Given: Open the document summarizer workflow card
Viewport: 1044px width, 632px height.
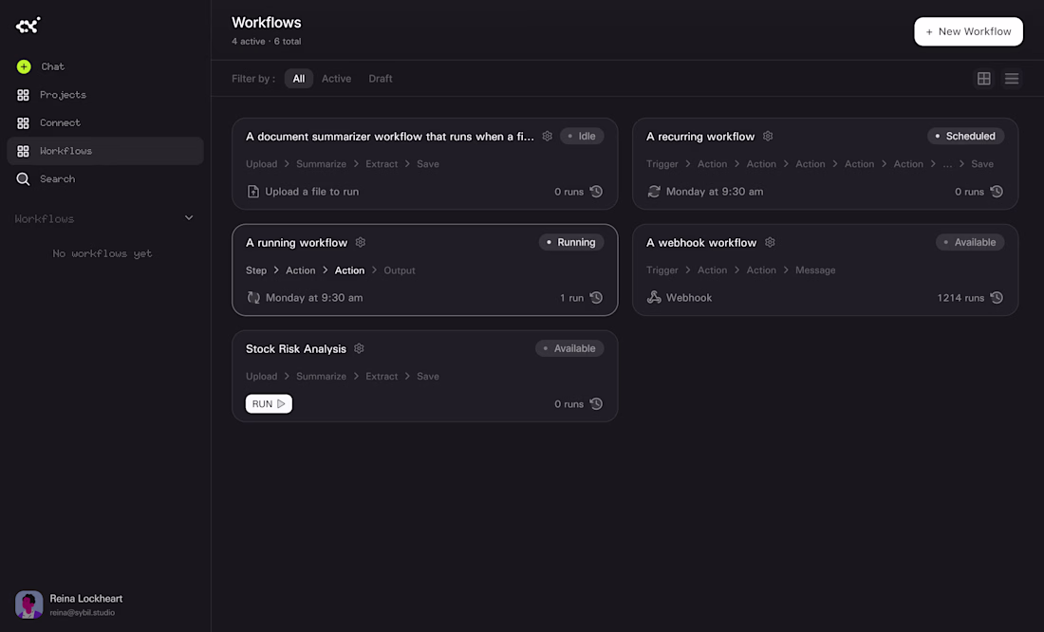Looking at the screenshot, I should (x=389, y=137).
